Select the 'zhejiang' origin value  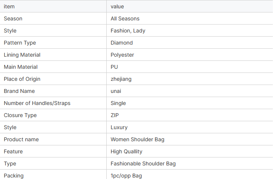pos(121,79)
